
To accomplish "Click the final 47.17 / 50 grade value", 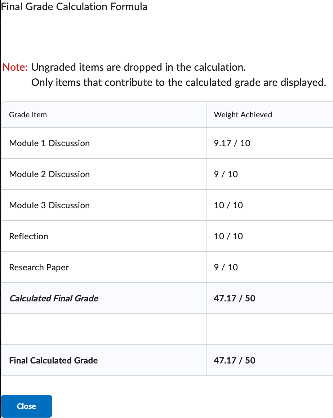I will click(x=234, y=361).
